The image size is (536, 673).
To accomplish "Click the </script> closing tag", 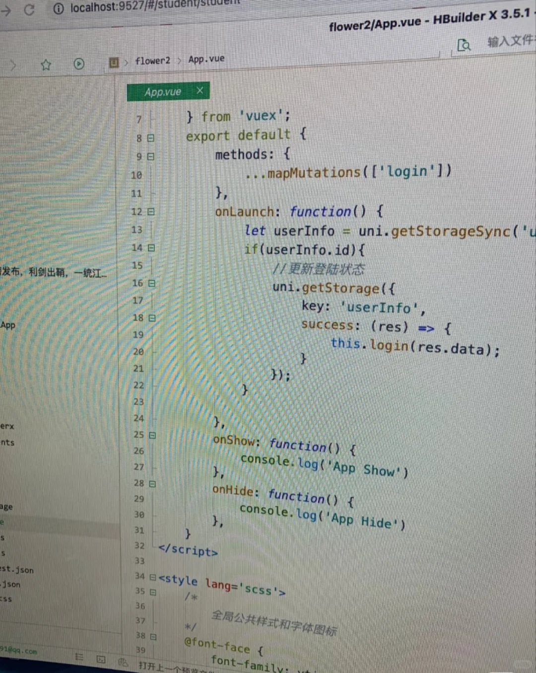I will (x=188, y=550).
